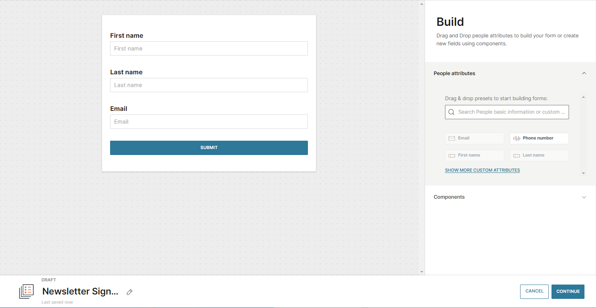This screenshot has width=596, height=308.
Task: Click the Last name input field
Action: pyautogui.click(x=209, y=85)
